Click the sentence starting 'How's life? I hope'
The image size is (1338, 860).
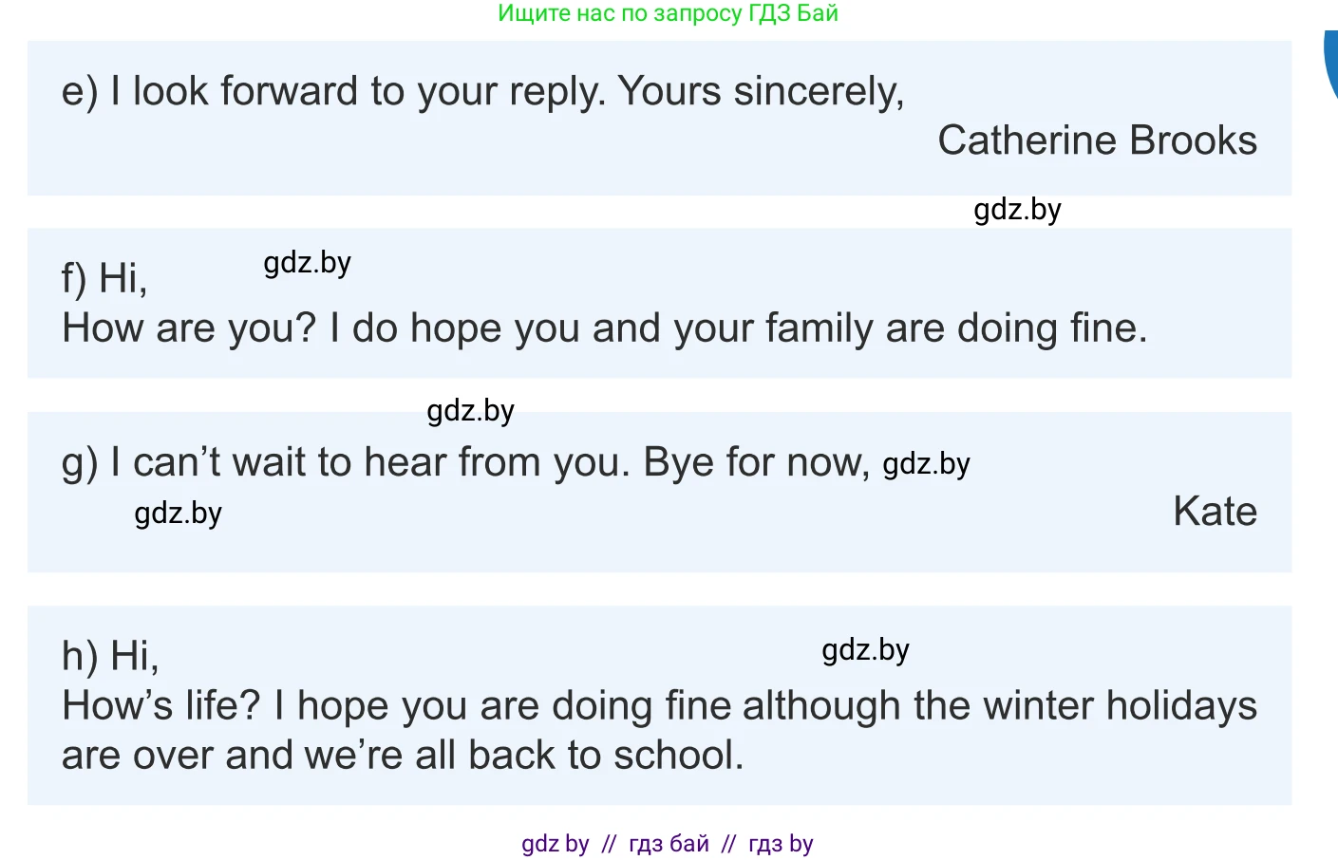coord(659,706)
